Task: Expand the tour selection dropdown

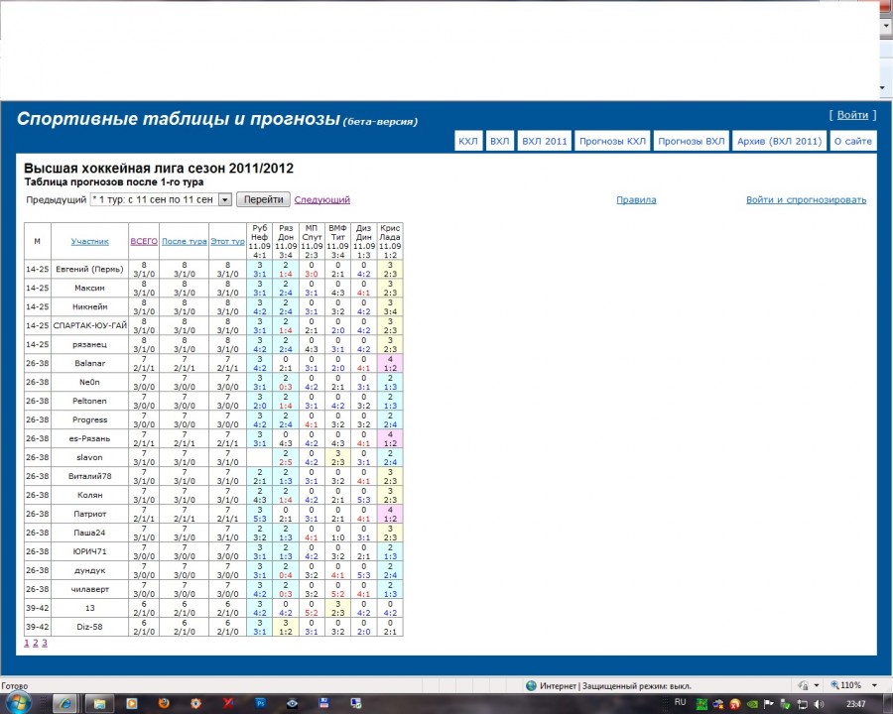Action: [225, 199]
